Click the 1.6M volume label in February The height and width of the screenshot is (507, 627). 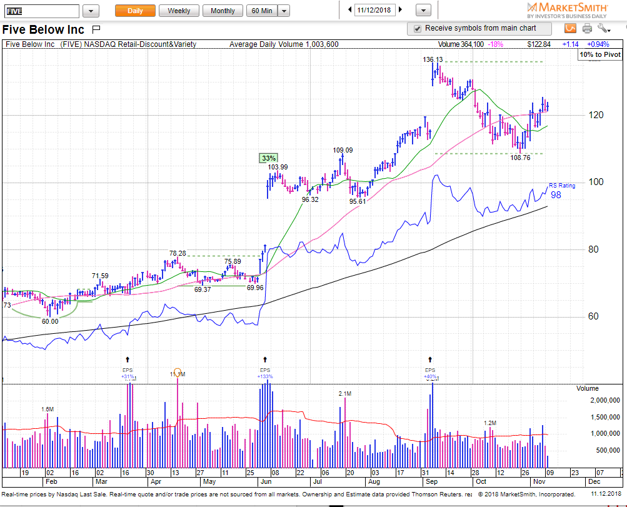click(x=47, y=409)
